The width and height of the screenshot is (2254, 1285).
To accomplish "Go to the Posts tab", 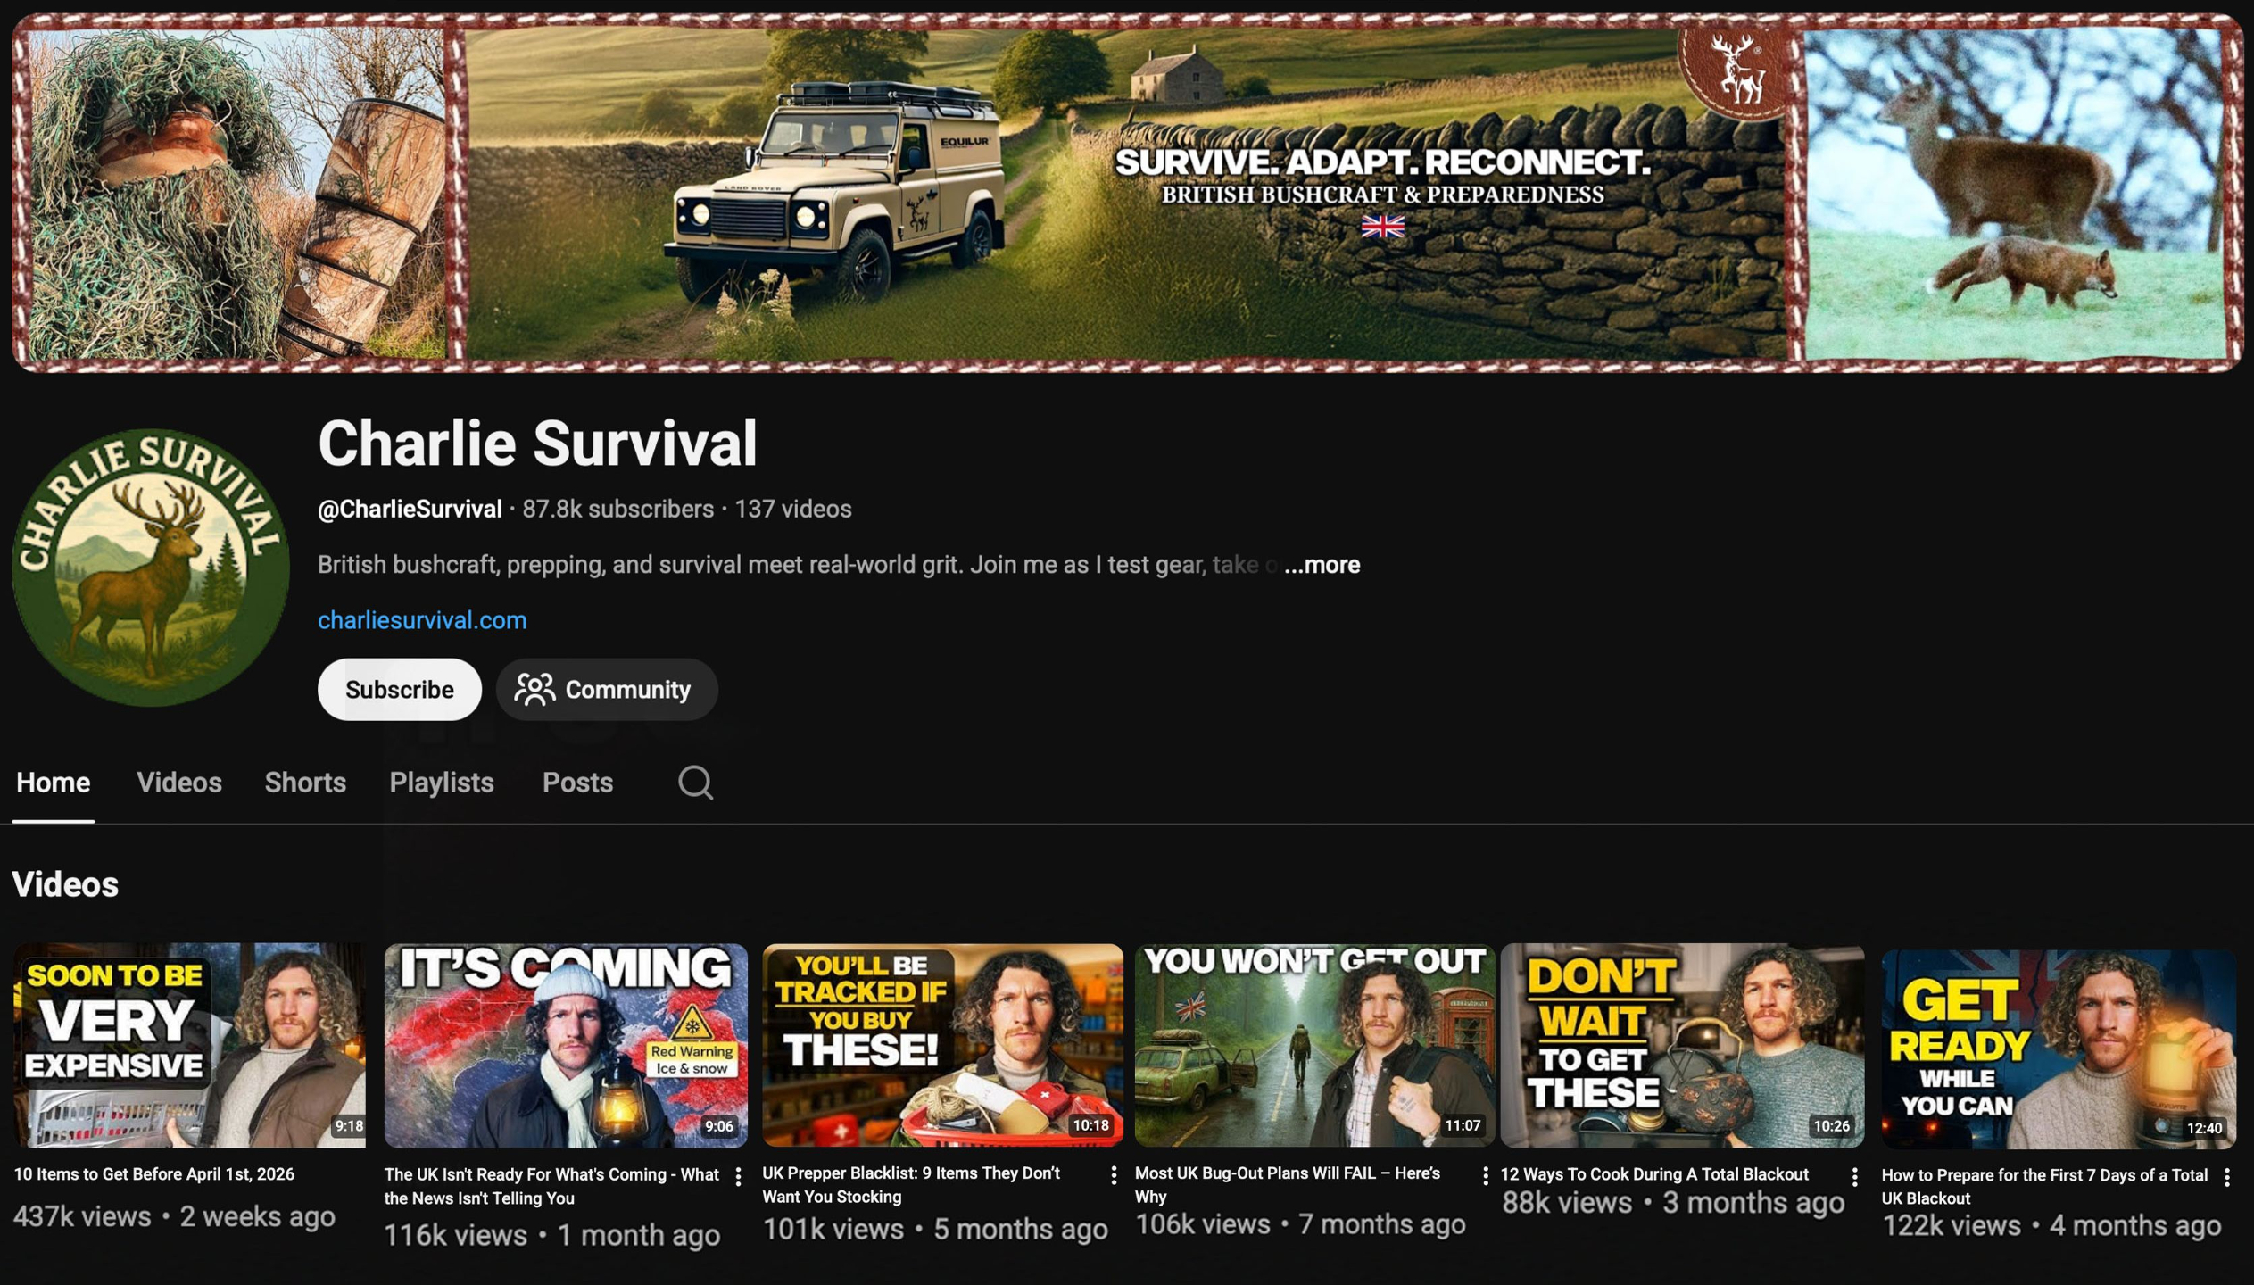I will click(576, 783).
